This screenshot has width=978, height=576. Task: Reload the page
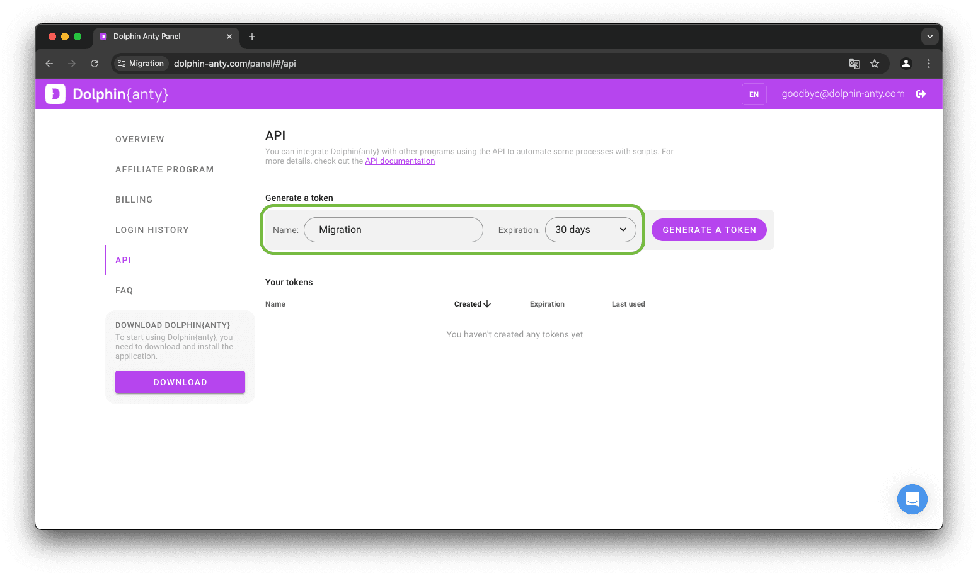(95, 64)
